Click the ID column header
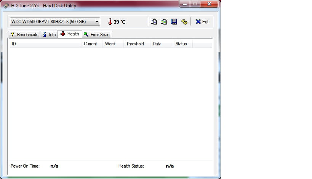 click(x=46, y=44)
